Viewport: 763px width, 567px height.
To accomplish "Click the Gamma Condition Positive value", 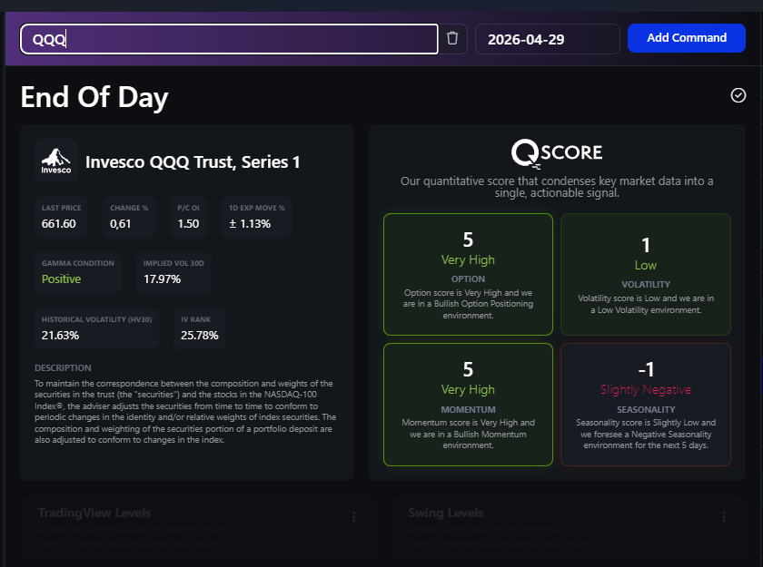I will 62,279.
